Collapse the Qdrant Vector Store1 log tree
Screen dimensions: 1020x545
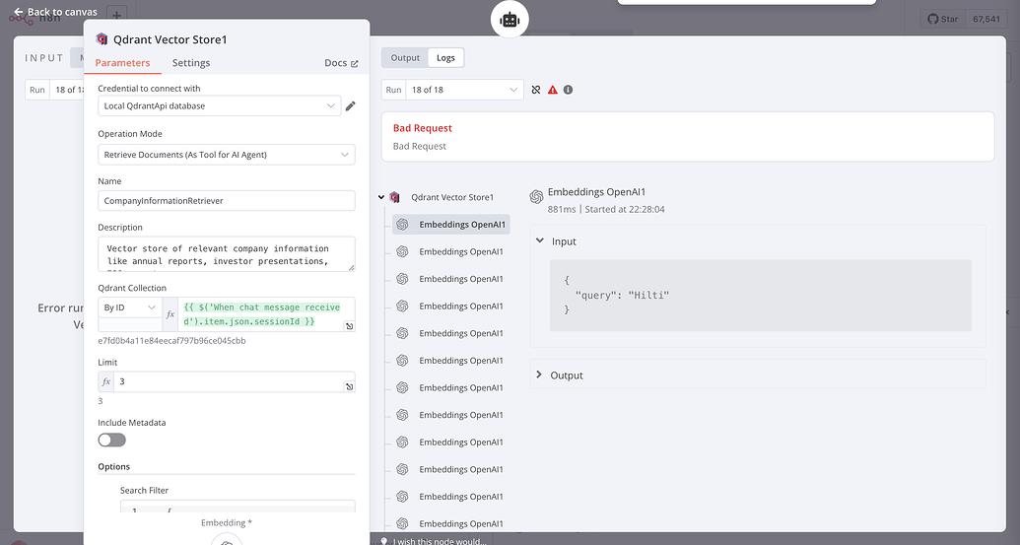381,197
